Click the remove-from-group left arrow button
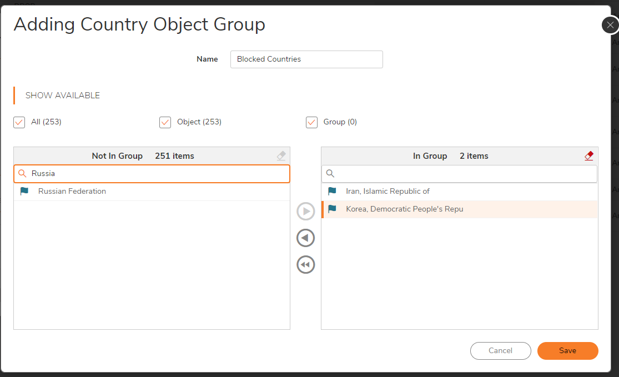This screenshot has width=619, height=377. pos(305,238)
